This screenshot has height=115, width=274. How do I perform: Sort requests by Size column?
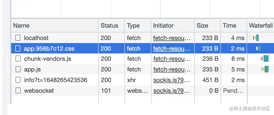tap(202, 26)
